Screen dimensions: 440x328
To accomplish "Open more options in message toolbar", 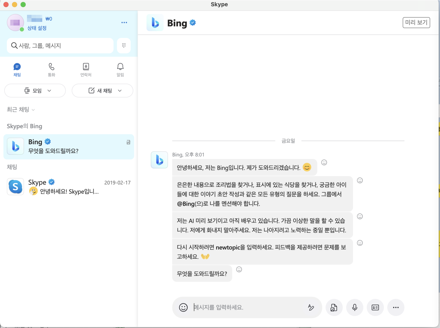I will pyautogui.click(x=396, y=307).
